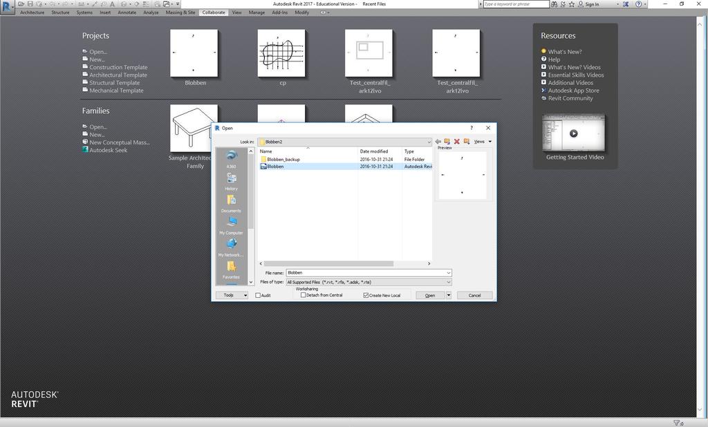The height and width of the screenshot is (427, 708).
Task: Open Essential Skills Videos link
Action: click(x=576, y=75)
